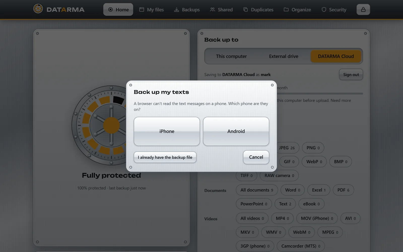Click the vault dial protection graphic
This screenshot has width=403, height=252.
click(x=111, y=125)
